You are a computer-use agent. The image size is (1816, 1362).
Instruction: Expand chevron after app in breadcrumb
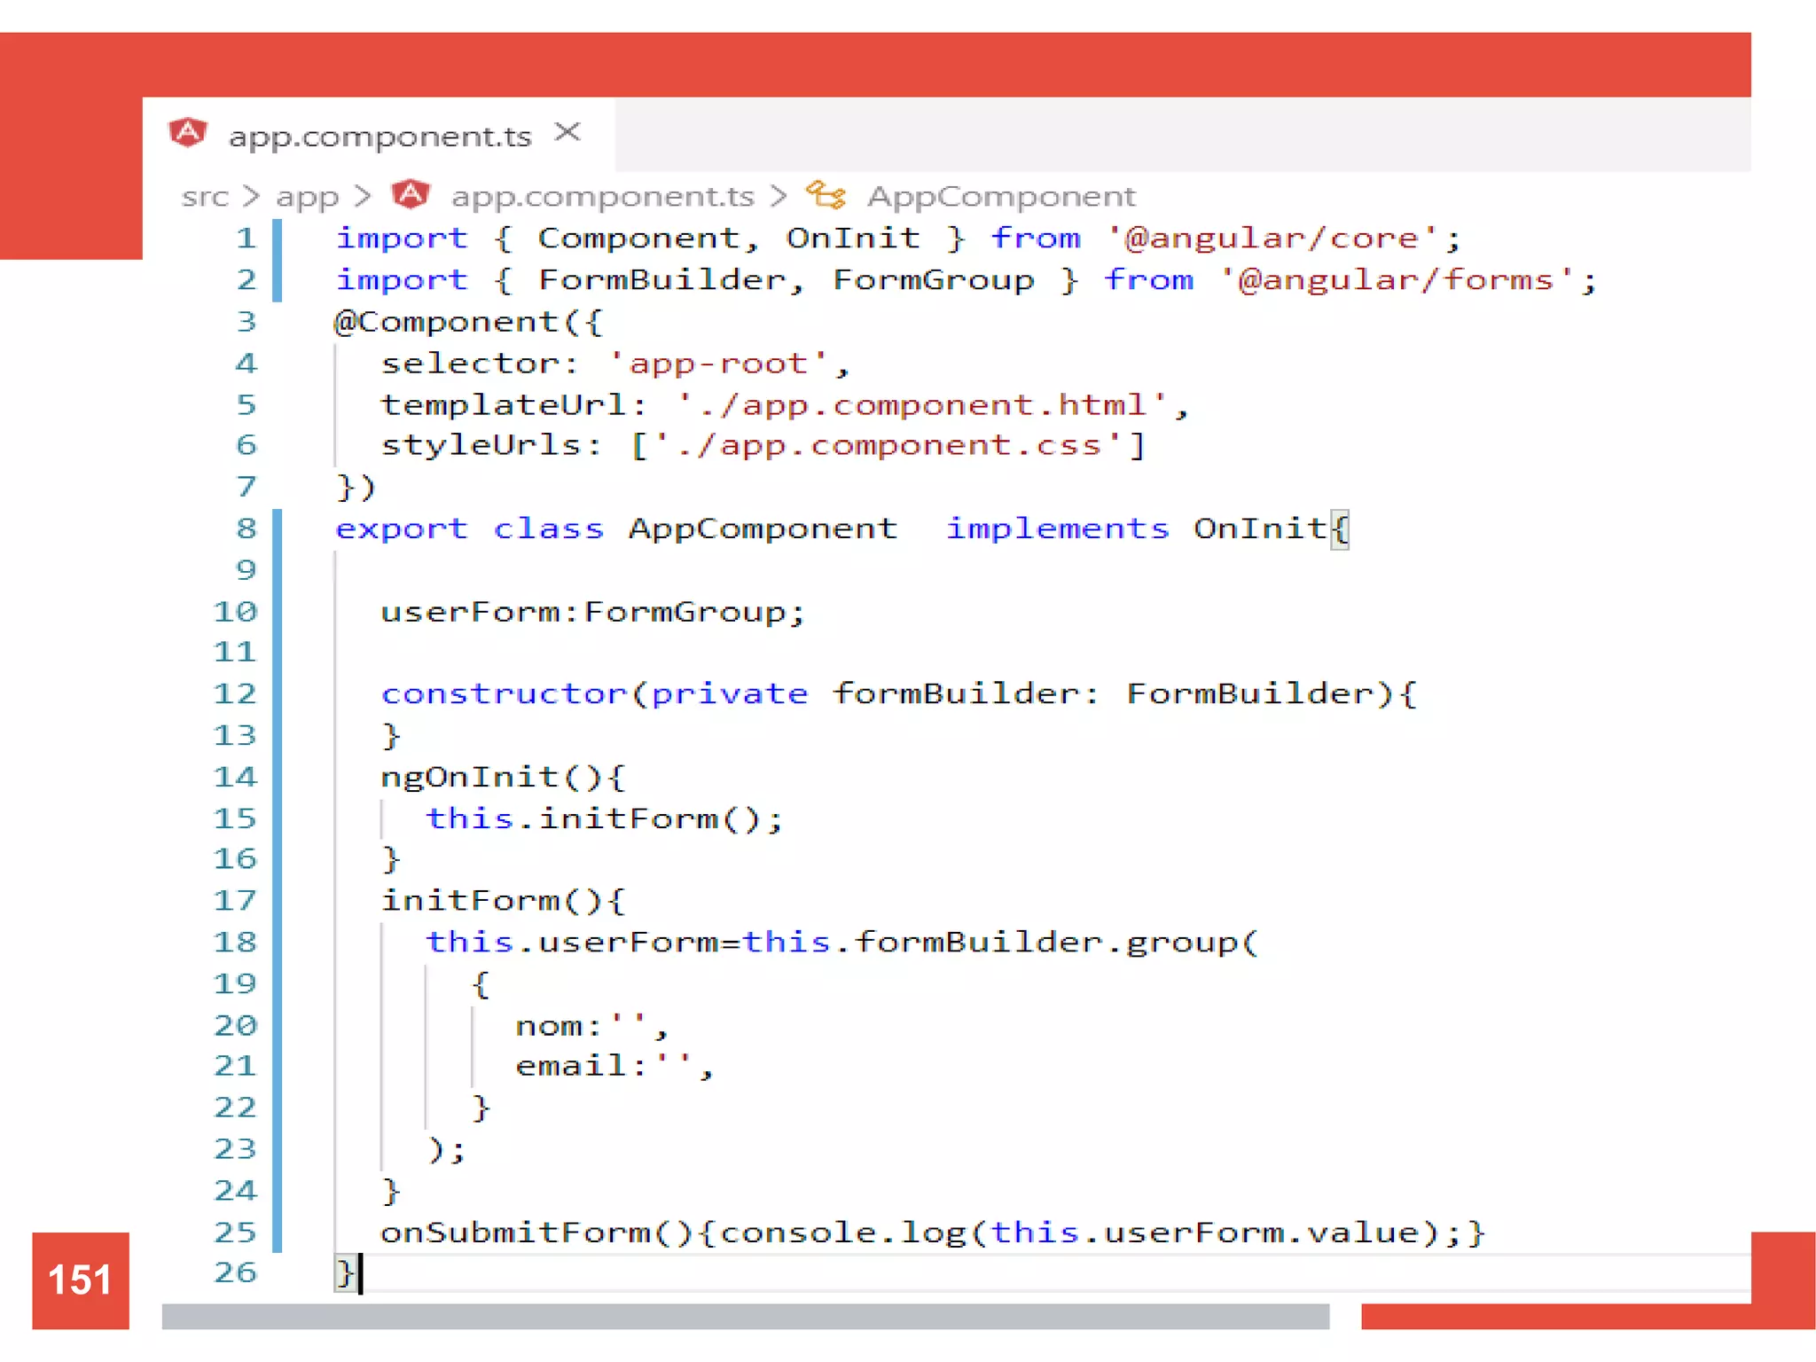pyautogui.click(x=362, y=196)
